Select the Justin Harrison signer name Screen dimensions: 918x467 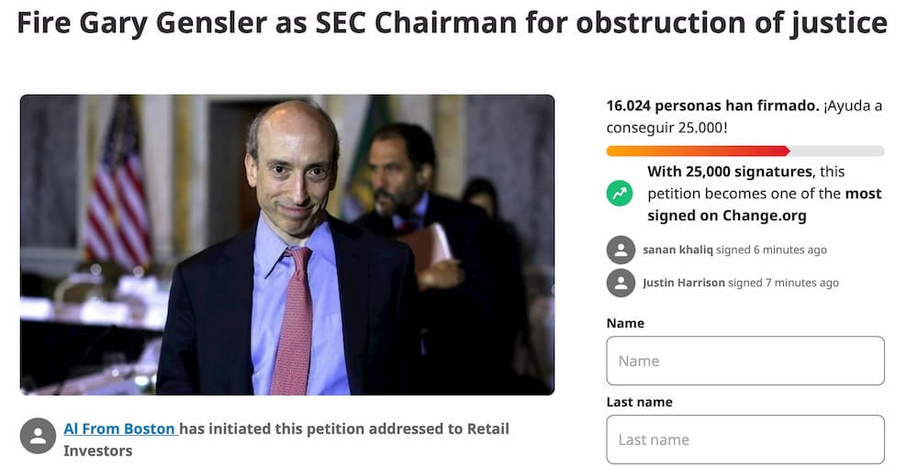click(684, 283)
